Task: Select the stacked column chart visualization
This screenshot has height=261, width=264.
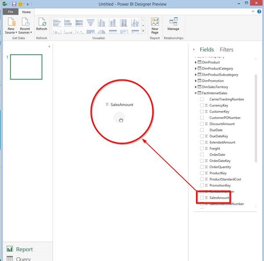Action: 112,23
